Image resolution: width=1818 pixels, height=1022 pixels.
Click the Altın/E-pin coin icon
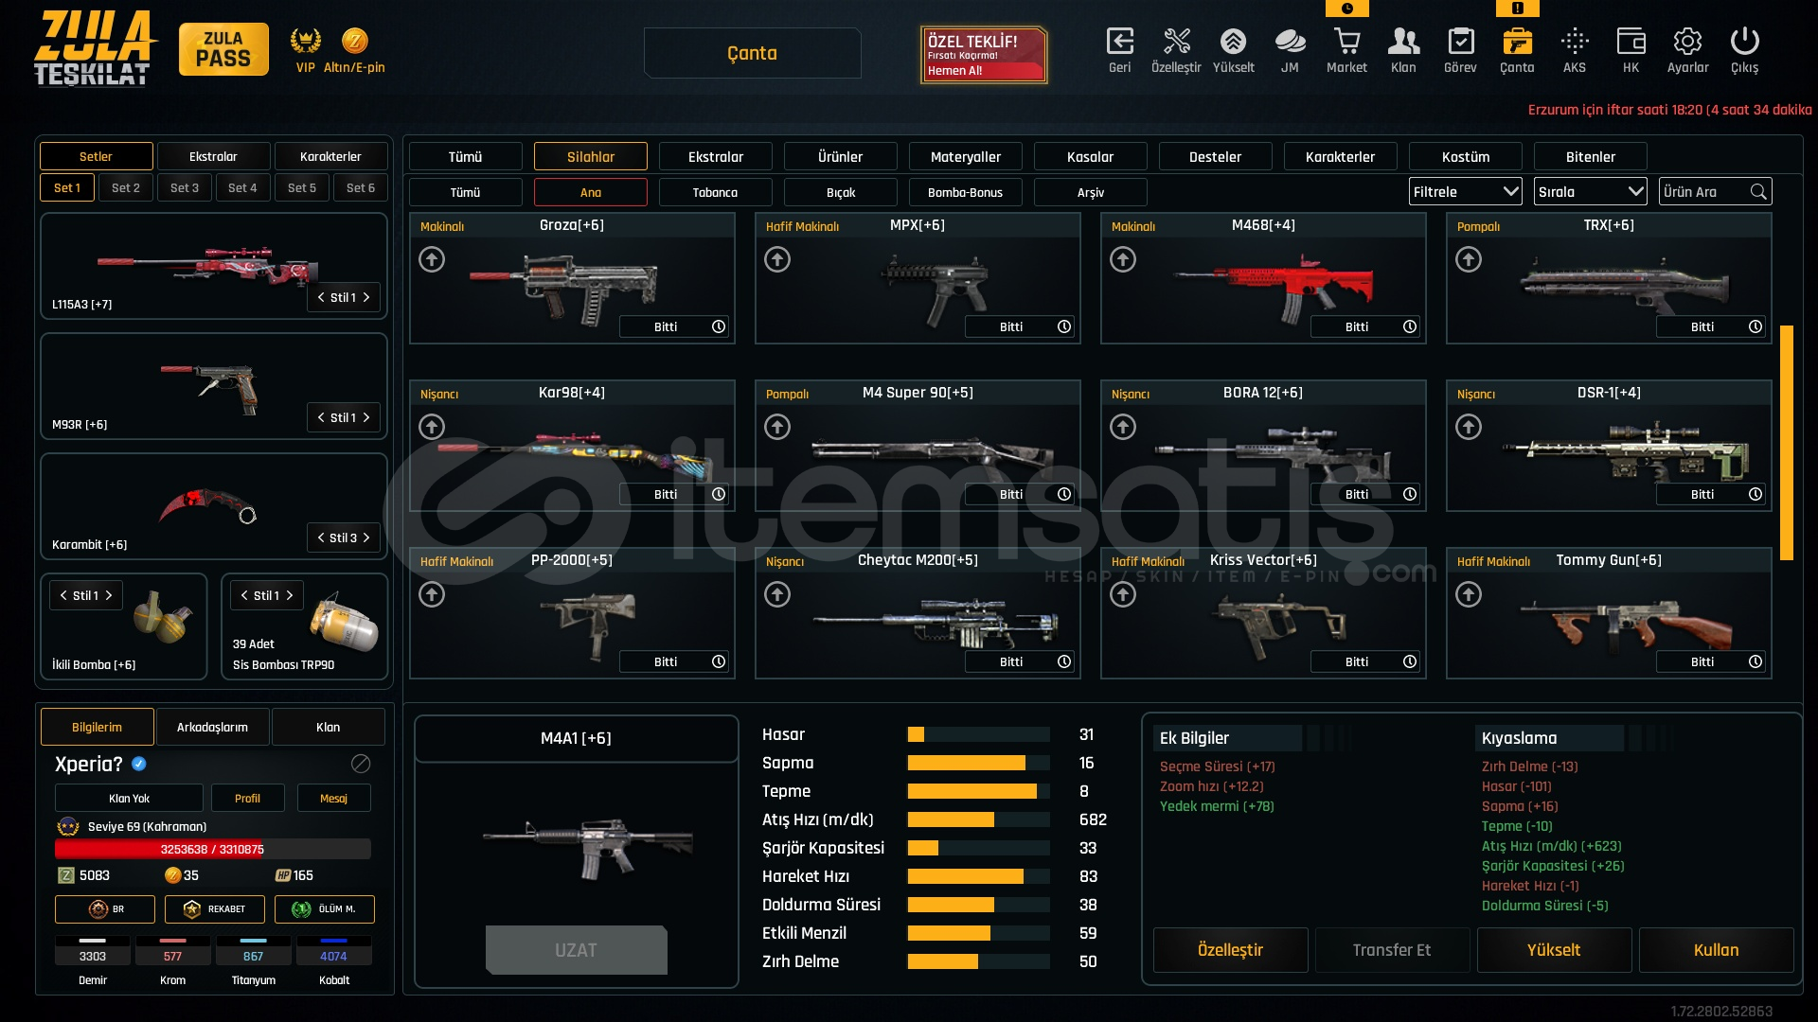point(354,41)
